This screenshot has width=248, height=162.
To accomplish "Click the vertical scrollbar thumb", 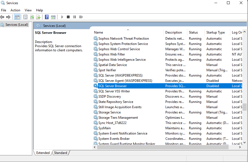I will (244, 107).
